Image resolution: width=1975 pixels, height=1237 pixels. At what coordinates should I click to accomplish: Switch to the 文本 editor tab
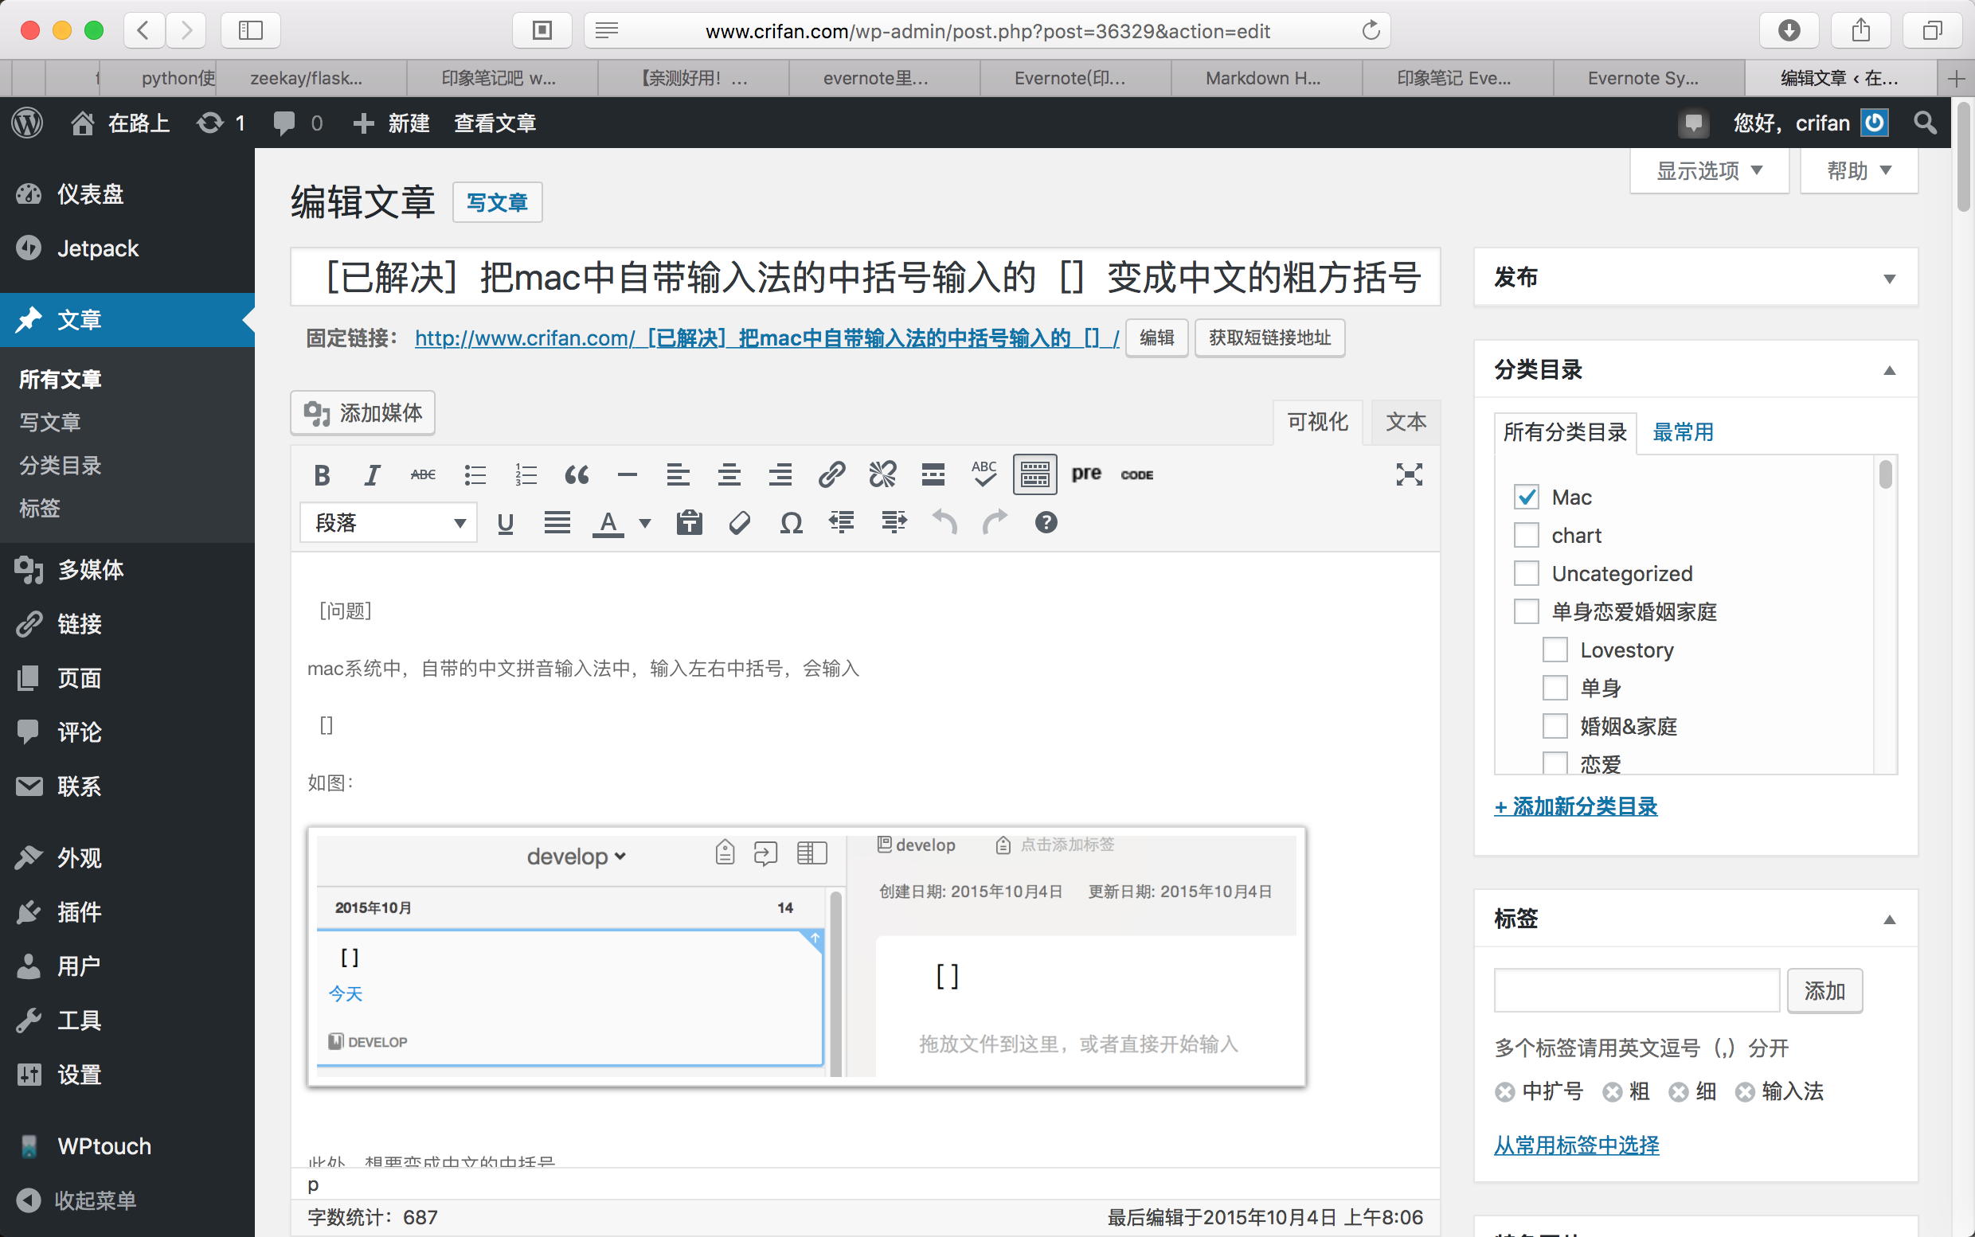[1406, 422]
